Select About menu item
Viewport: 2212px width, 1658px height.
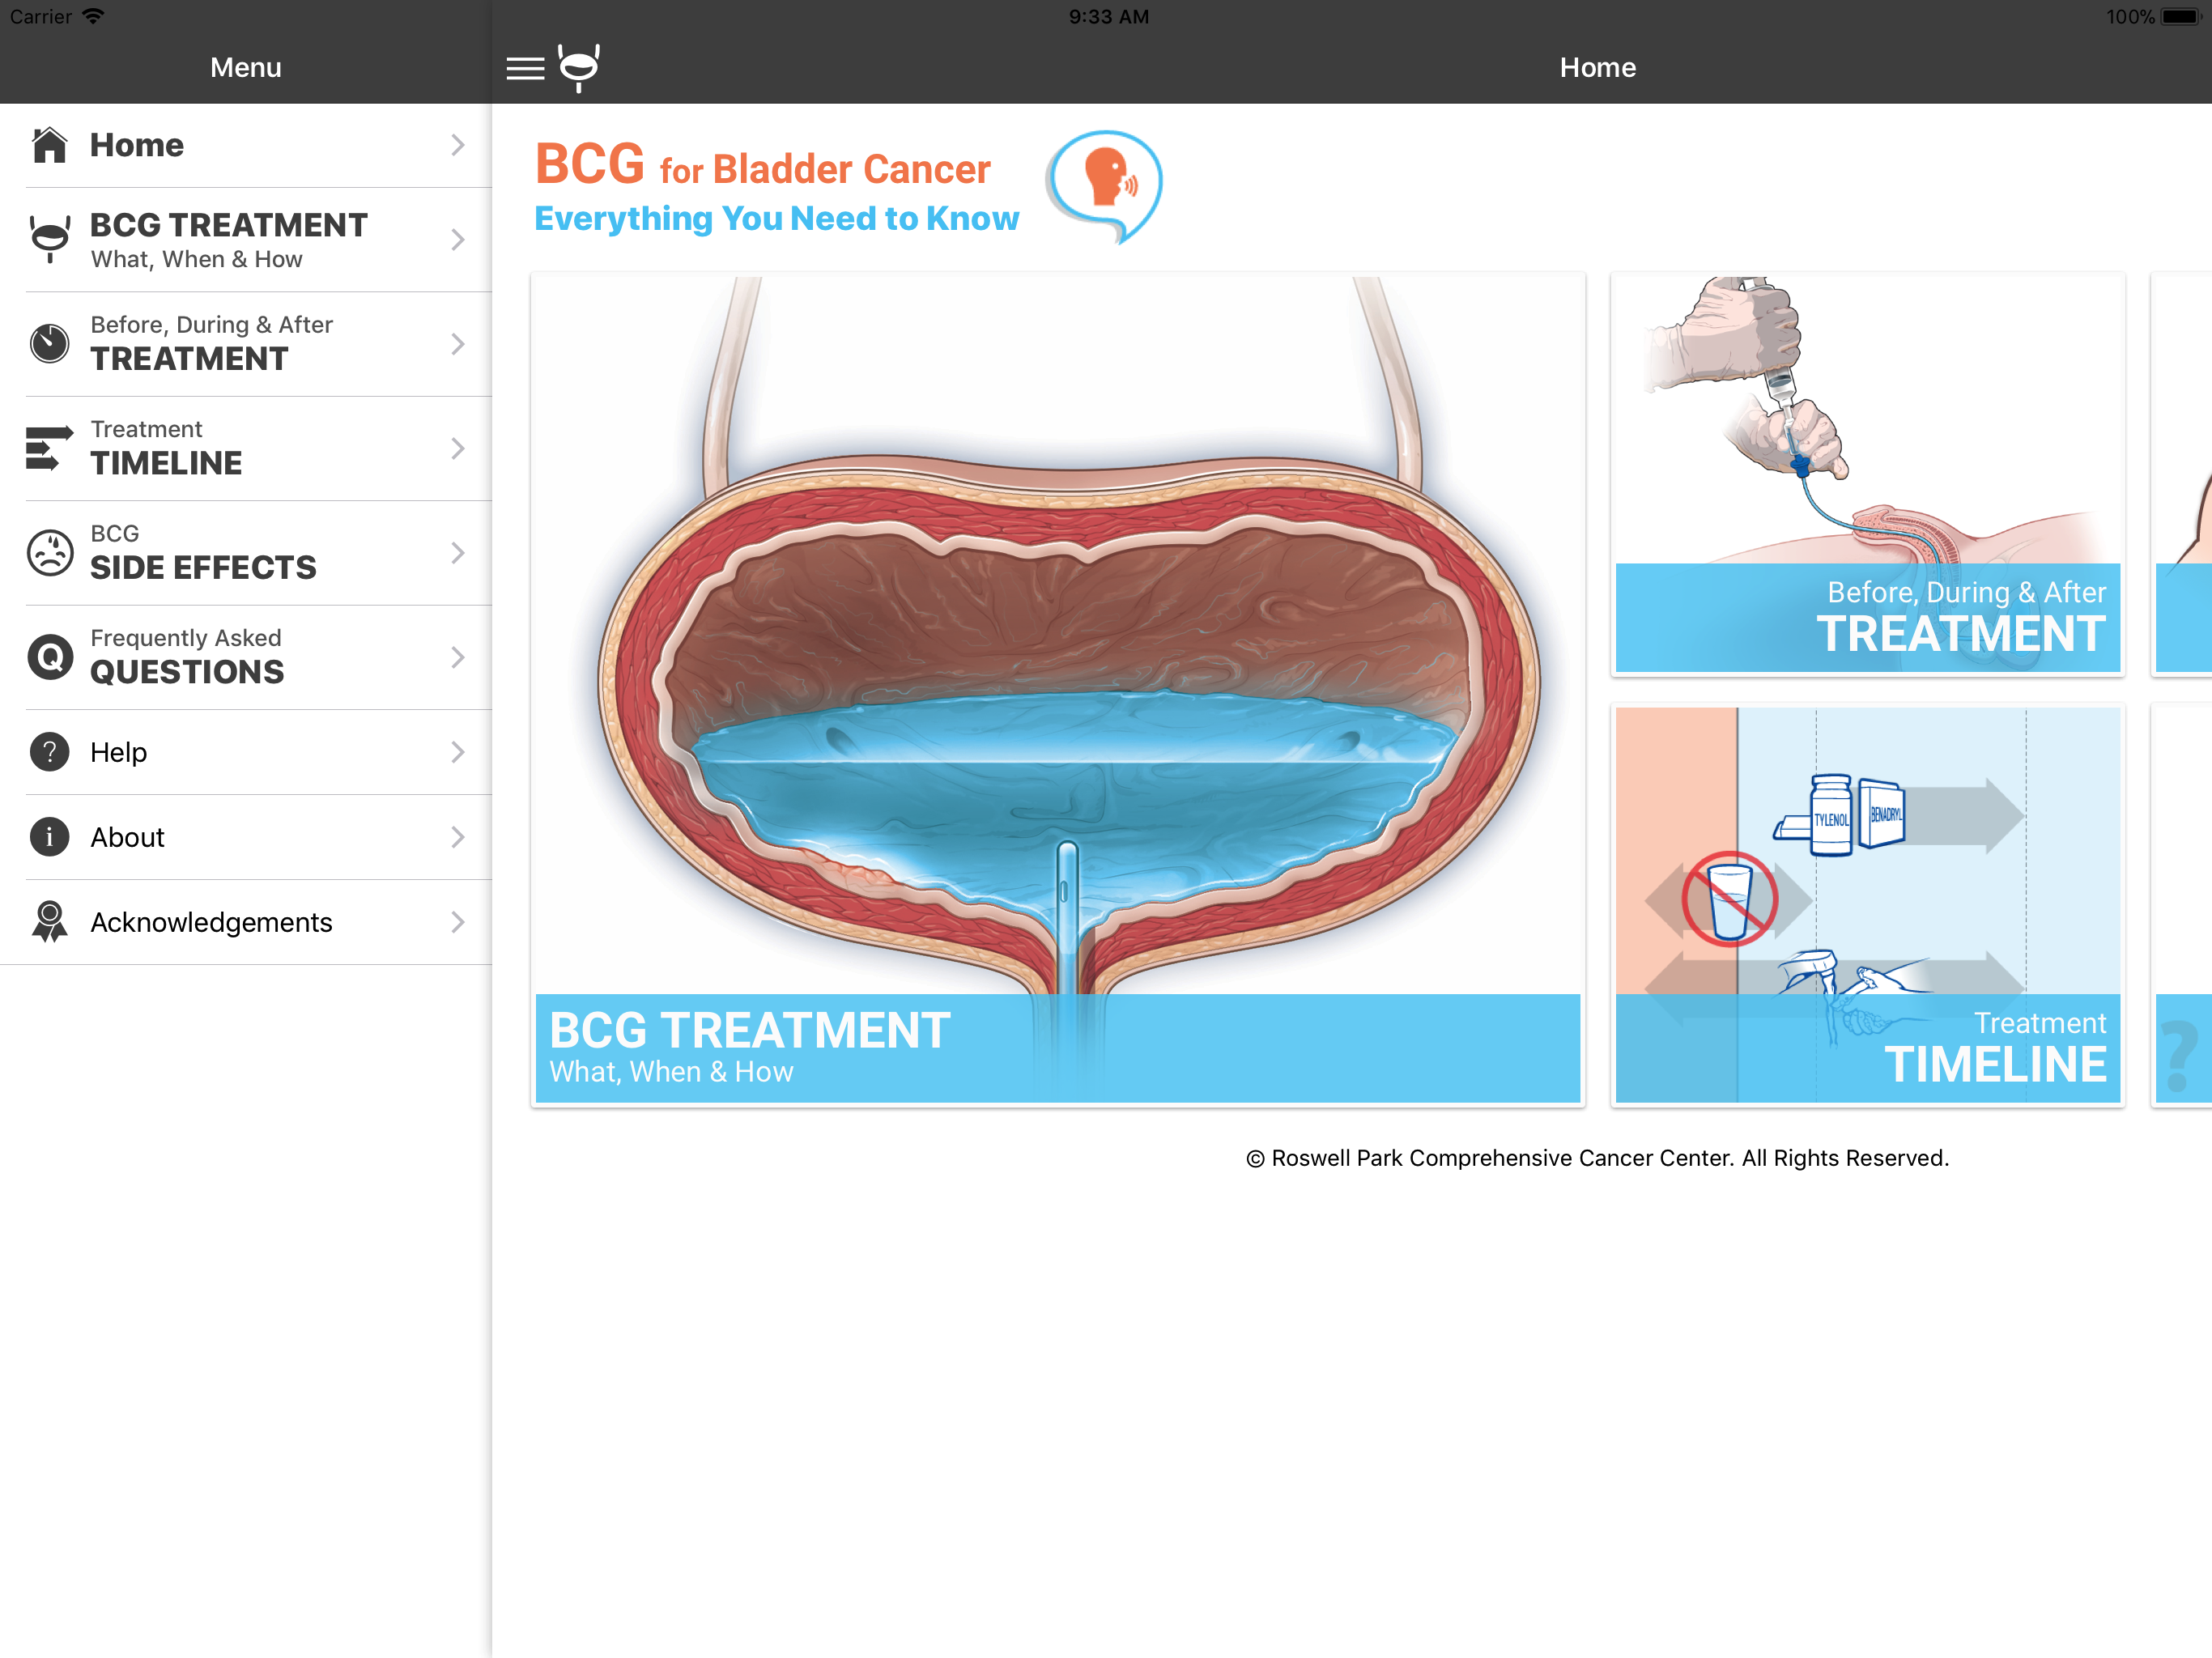(x=246, y=837)
